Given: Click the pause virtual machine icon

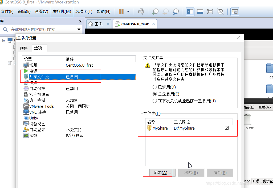Looking at the screenshot, I should click(x=121, y=12).
